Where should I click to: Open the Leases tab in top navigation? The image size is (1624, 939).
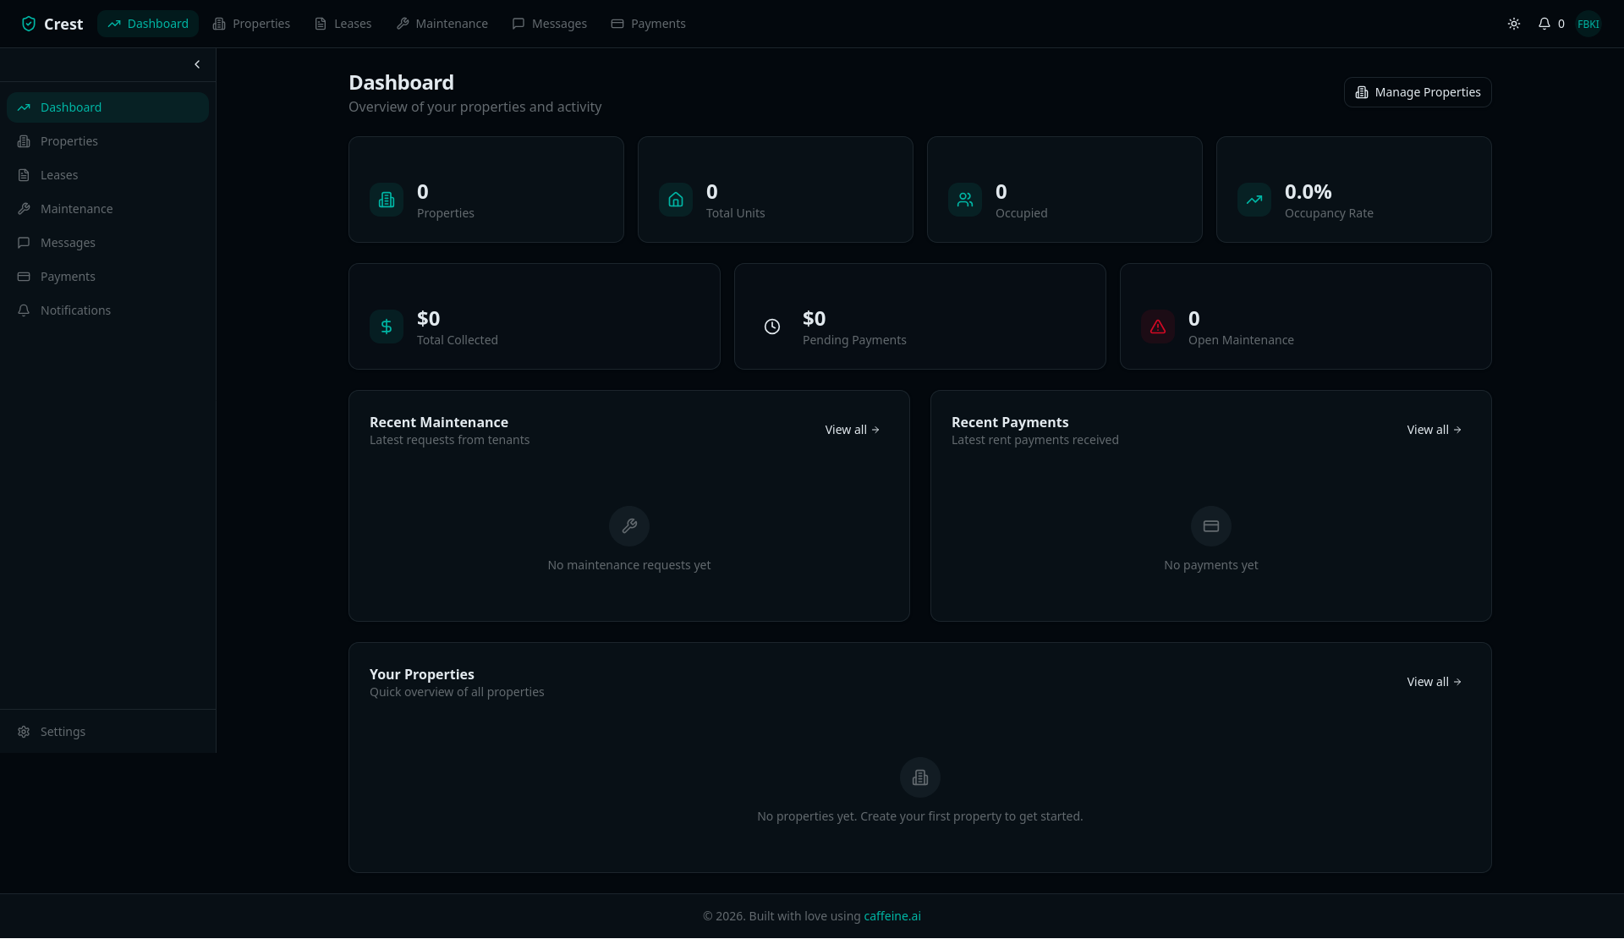343,24
